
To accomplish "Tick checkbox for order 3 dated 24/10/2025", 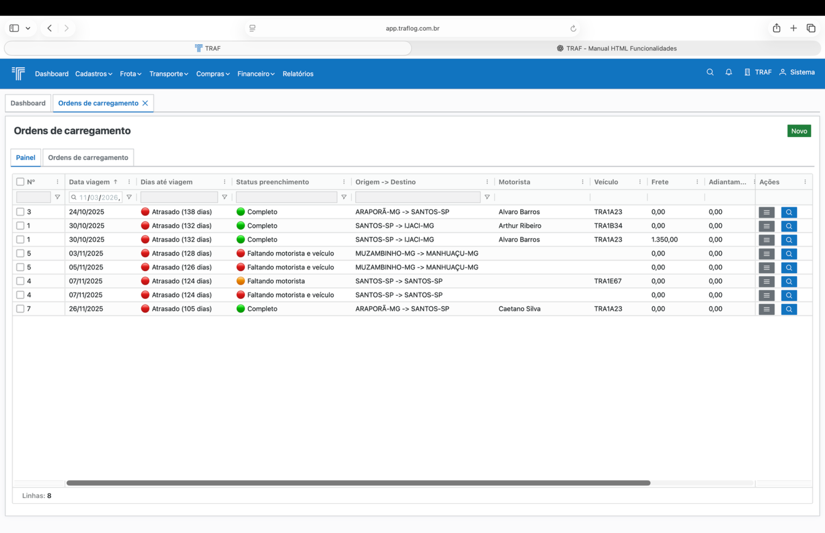I will pyautogui.click(x=20, y=212).
